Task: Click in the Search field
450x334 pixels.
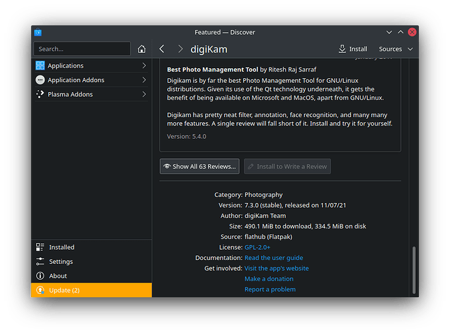Action: [82, 49]
